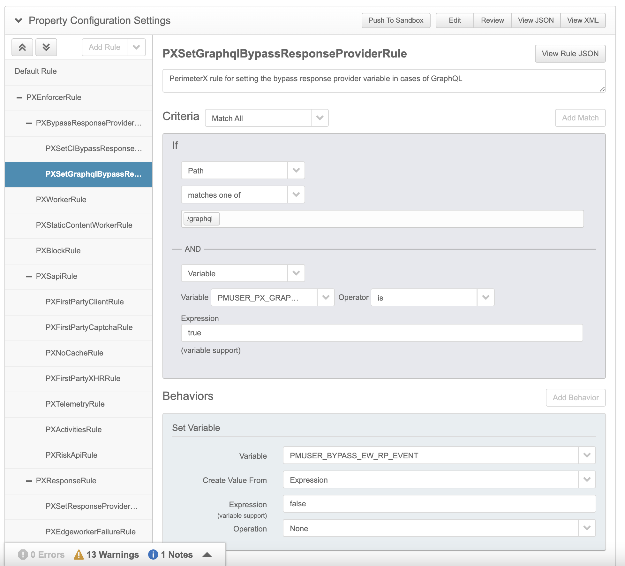Open the 'matches one of' operator dropdown
625x566 pixels.
[296, 195]
